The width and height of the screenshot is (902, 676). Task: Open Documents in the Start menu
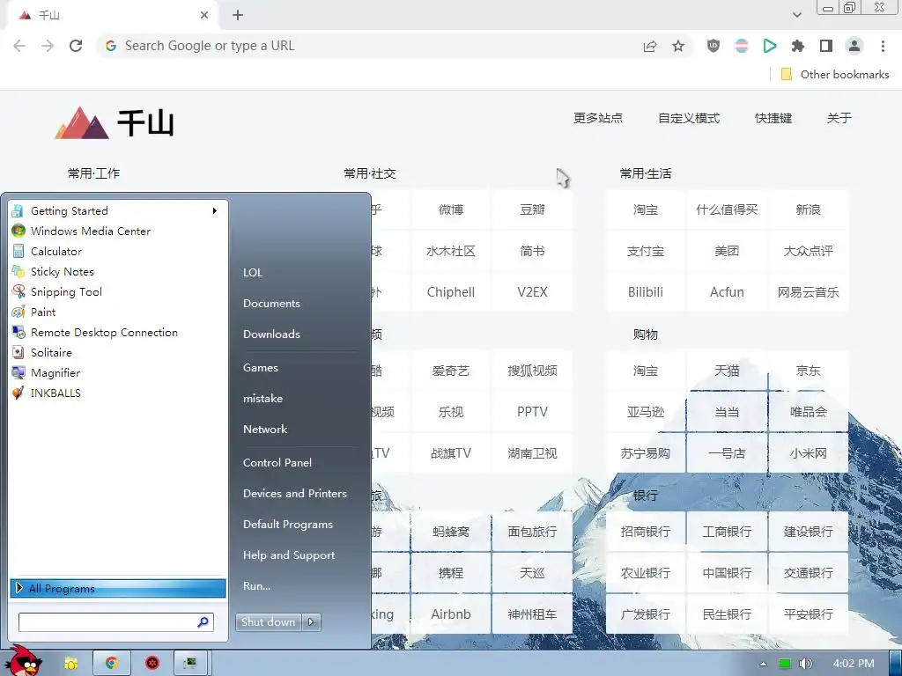click(271, 304)
